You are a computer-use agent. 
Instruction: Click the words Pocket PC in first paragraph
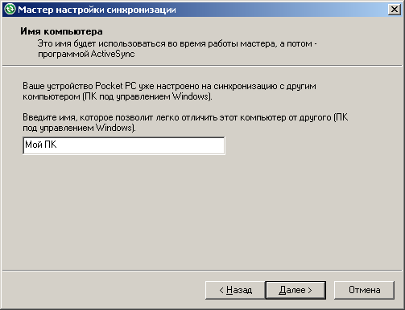point(116,86)
